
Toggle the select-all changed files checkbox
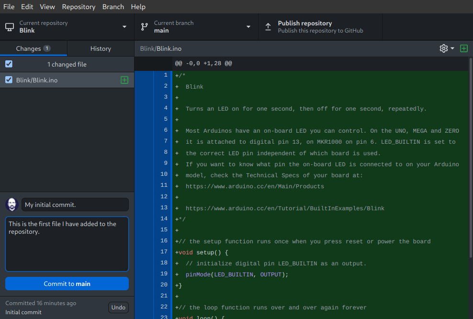click(x=9, y=64)
